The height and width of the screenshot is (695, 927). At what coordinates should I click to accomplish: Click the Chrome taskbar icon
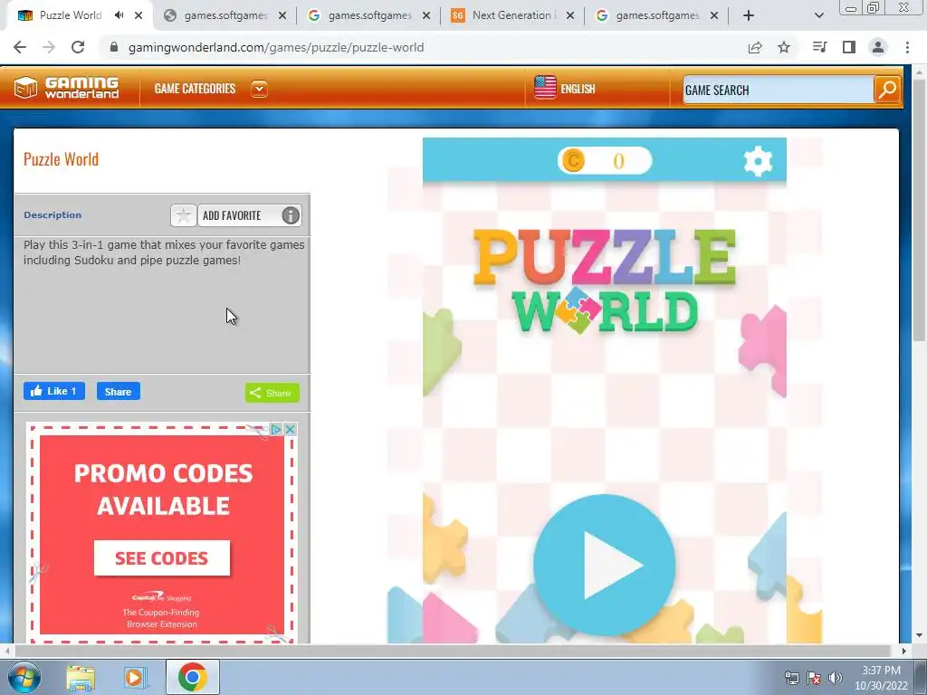click(x=192, y=677)
